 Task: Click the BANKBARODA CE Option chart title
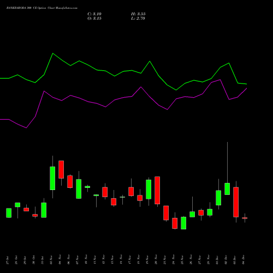point(42,8)
